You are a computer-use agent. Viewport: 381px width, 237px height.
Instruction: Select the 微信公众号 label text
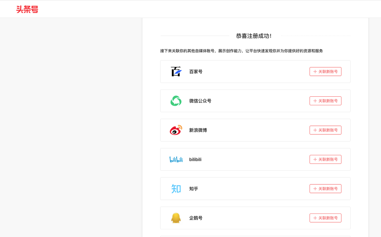point(200,101)
